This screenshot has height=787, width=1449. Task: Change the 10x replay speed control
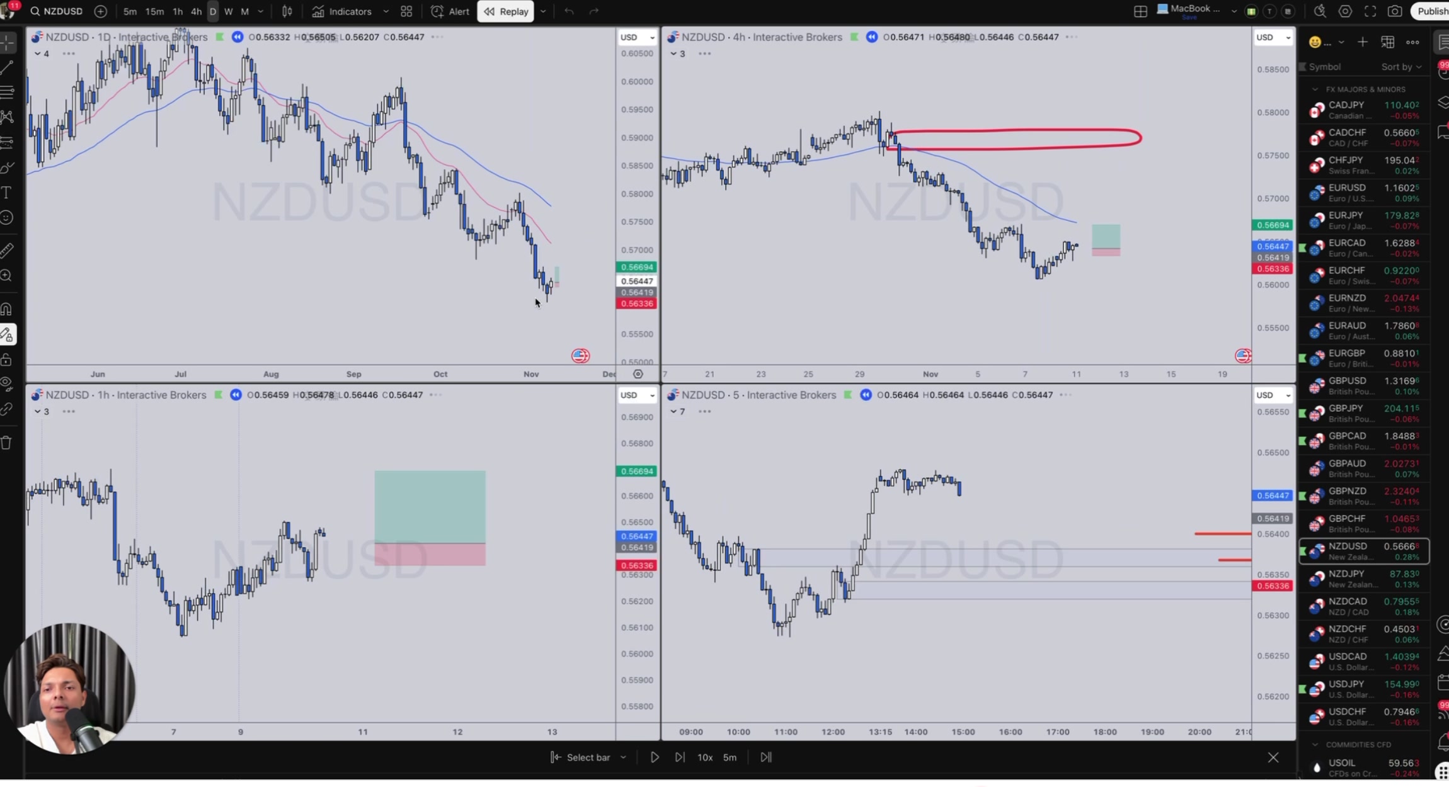(704, 757)
